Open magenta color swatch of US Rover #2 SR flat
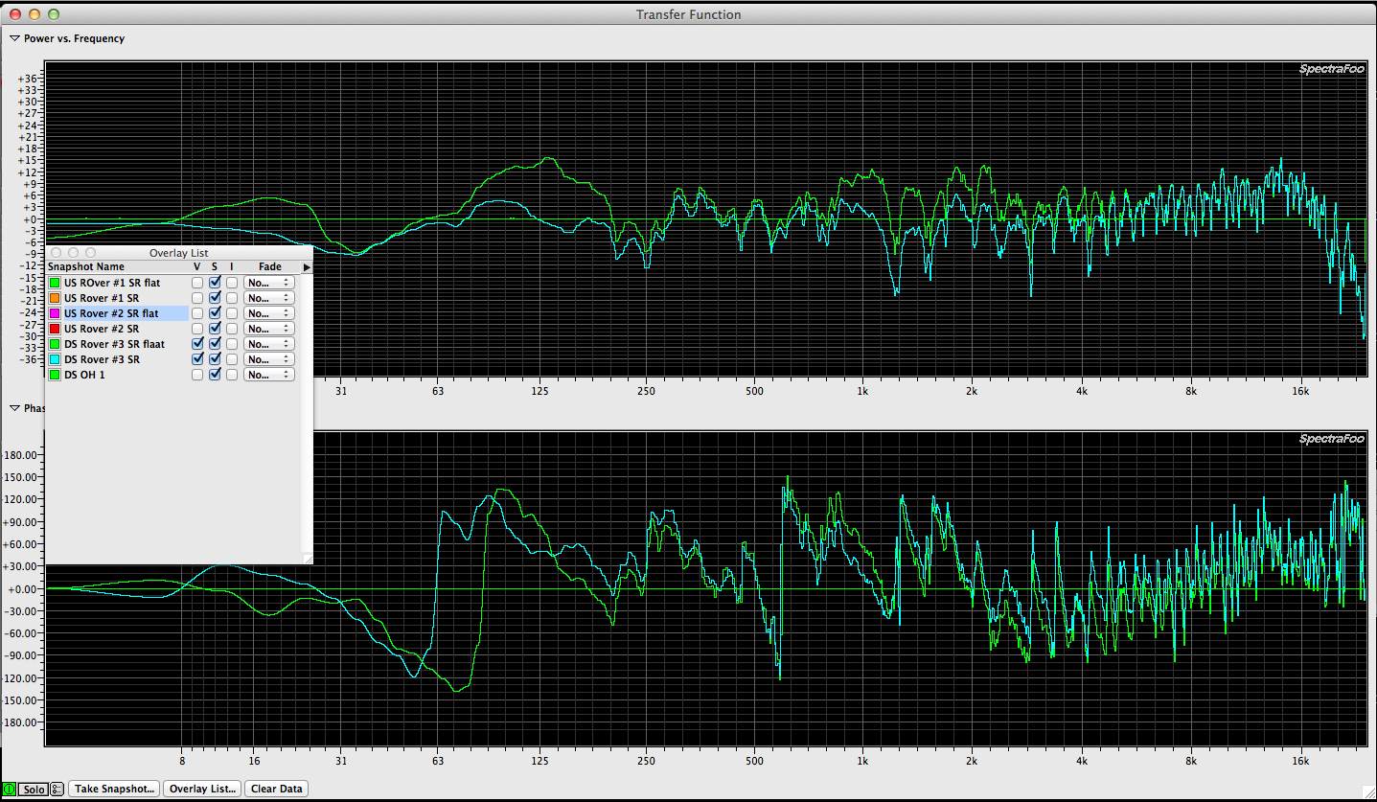1377x802 pixels. click(x=55, y=313)
